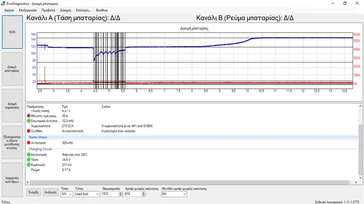Image resolution: width=364 pixels, height=204 pixels.
Task: Open the EN cold cranking unit dropdown
Action: coord(174,194)
